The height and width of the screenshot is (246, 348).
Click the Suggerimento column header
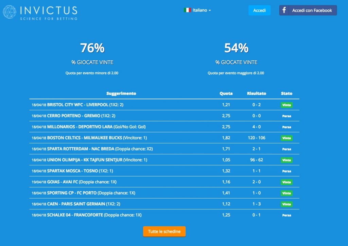click(x=121, y=94)
